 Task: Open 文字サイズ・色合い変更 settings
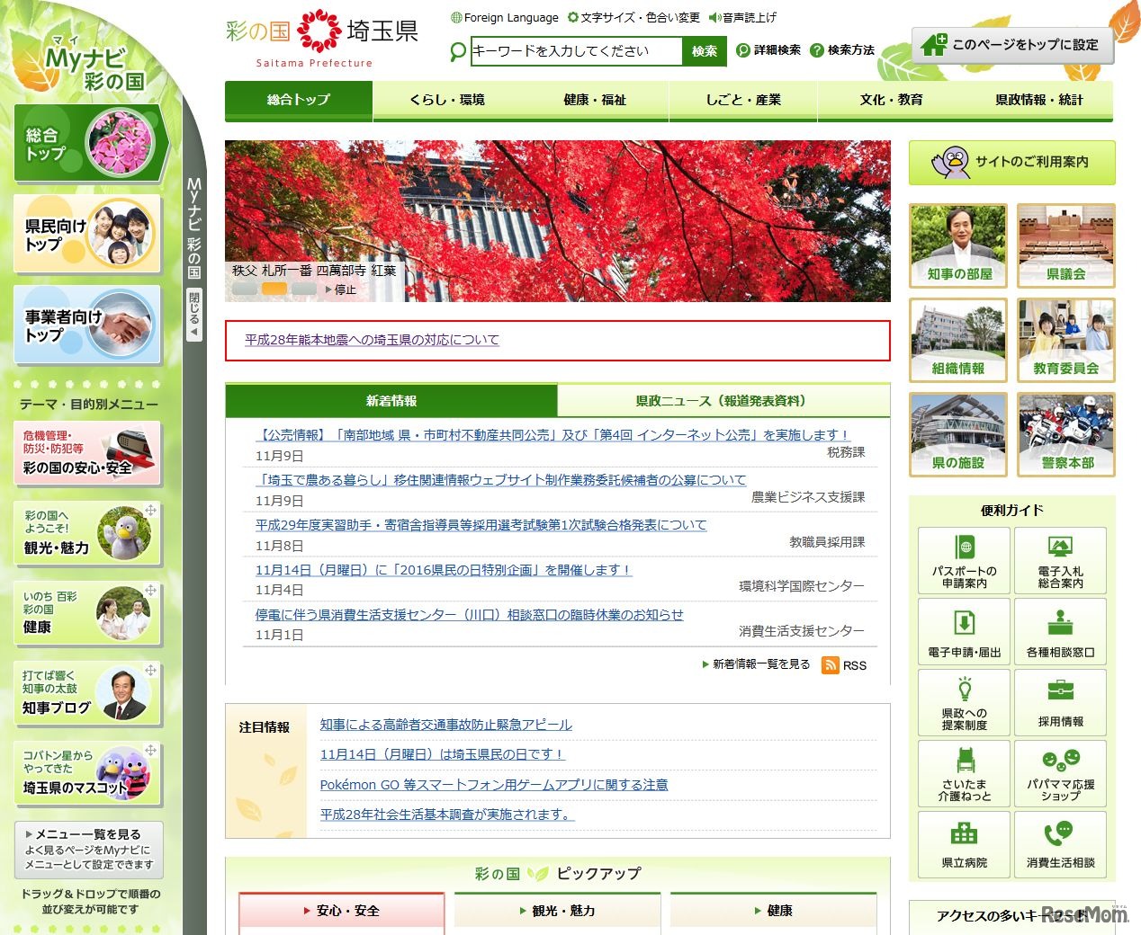[633, 17]
